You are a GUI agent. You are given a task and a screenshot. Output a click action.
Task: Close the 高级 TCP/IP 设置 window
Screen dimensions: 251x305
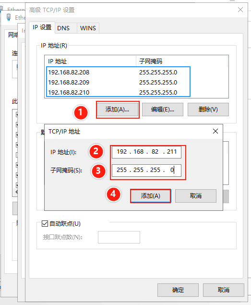pos(240,10)
